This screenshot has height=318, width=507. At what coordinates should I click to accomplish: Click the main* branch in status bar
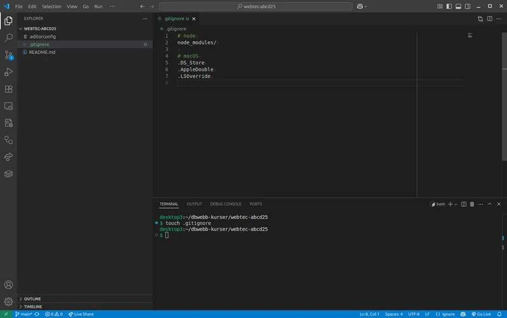[23, 314]
